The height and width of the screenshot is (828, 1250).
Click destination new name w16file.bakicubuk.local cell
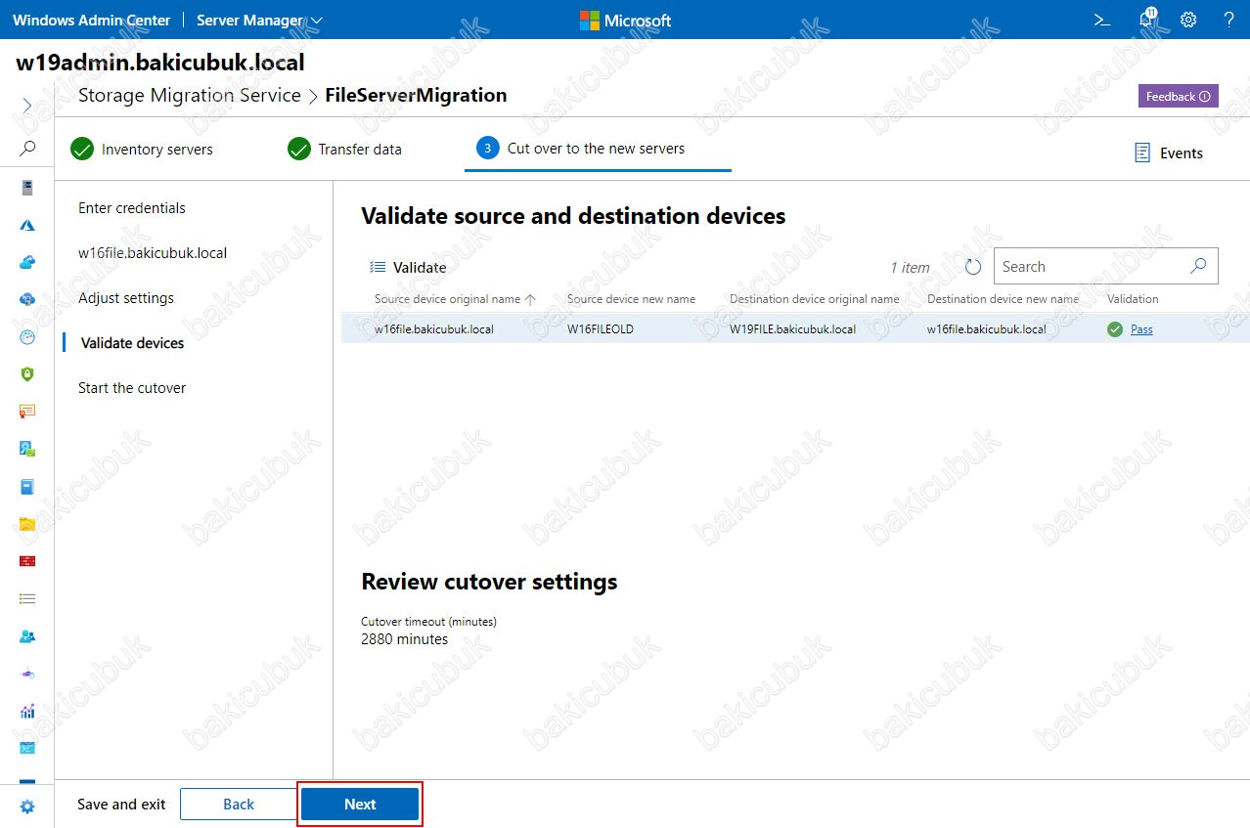click(986, 329)
